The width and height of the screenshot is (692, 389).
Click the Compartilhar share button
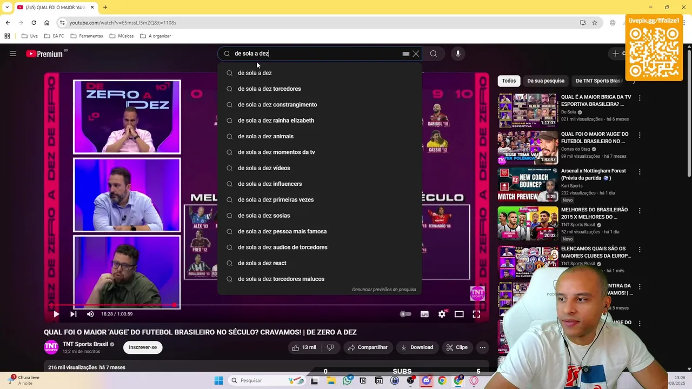click(x=368, y=347)
